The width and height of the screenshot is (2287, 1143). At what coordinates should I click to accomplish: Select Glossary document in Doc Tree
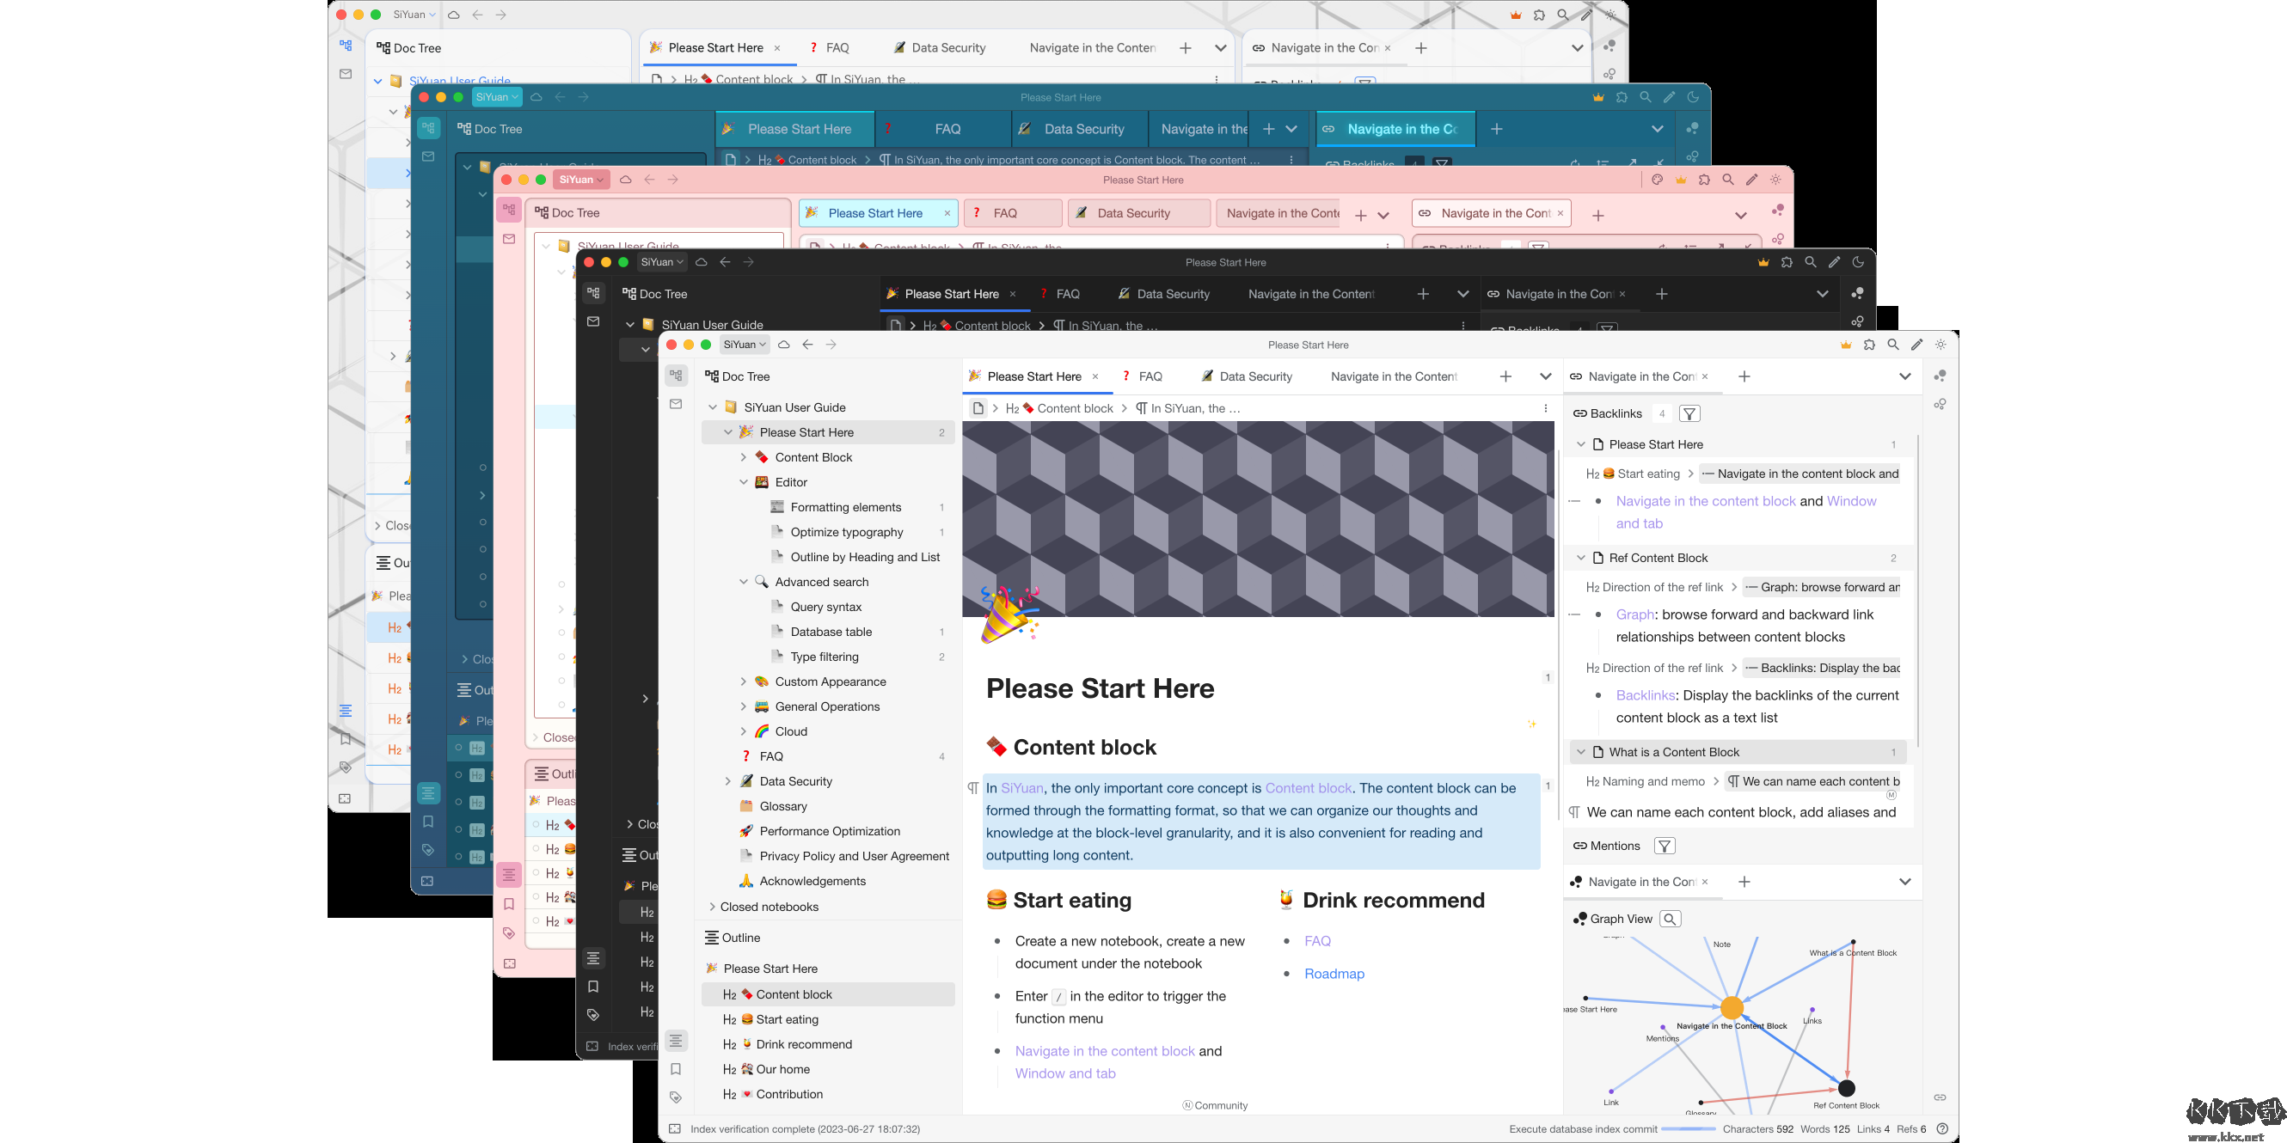click(783, 807)
